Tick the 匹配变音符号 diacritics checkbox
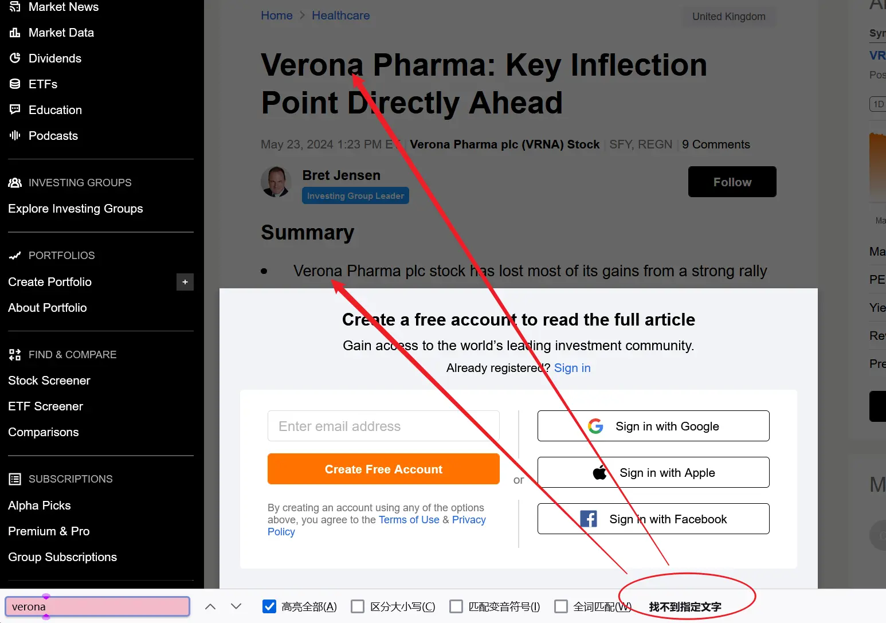Screen dimensions: 886x623 point(456,606)
